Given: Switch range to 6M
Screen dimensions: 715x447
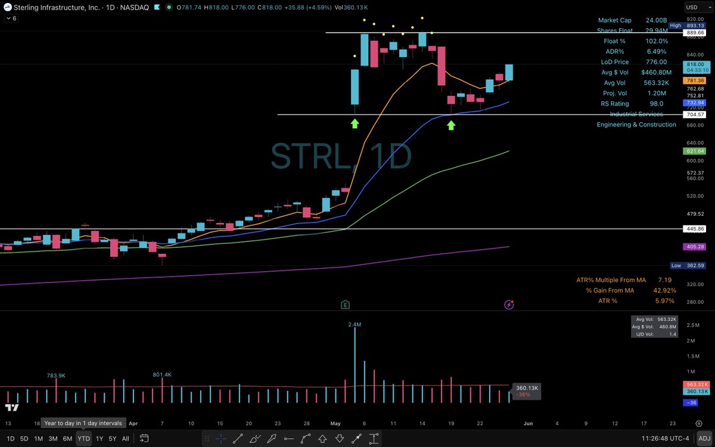Looking at the screenshot, I should pos(68,439).
